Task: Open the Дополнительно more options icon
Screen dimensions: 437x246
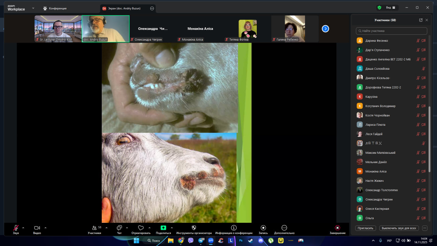Action: (x=284, y=228)
